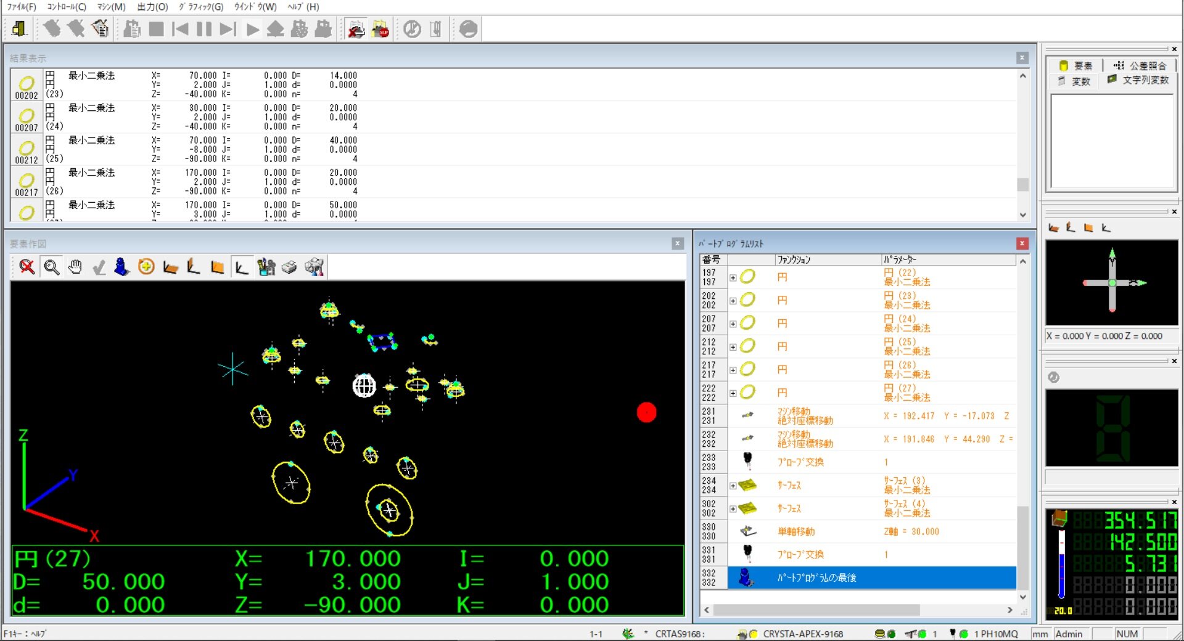This screenshot has height=641, width=1184.
Task: Click the printer icon in graphics toolbar
Action: [x=289, y=267]
